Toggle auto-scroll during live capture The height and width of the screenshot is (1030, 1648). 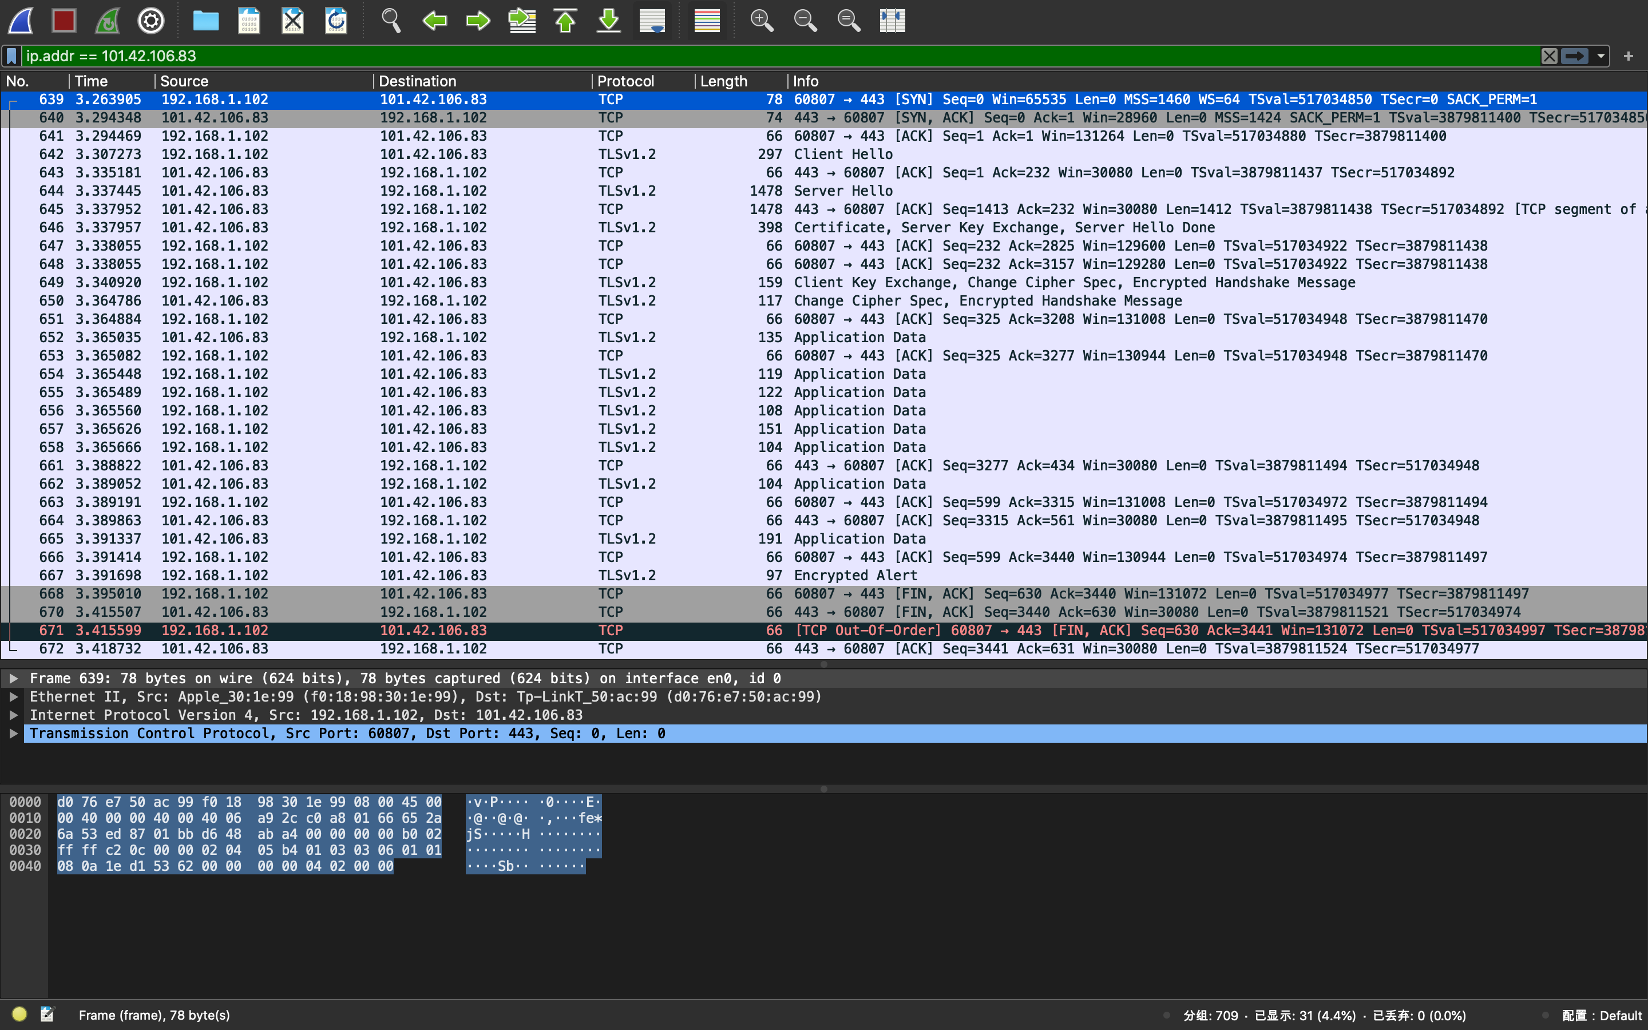click(x=652, y=21)
